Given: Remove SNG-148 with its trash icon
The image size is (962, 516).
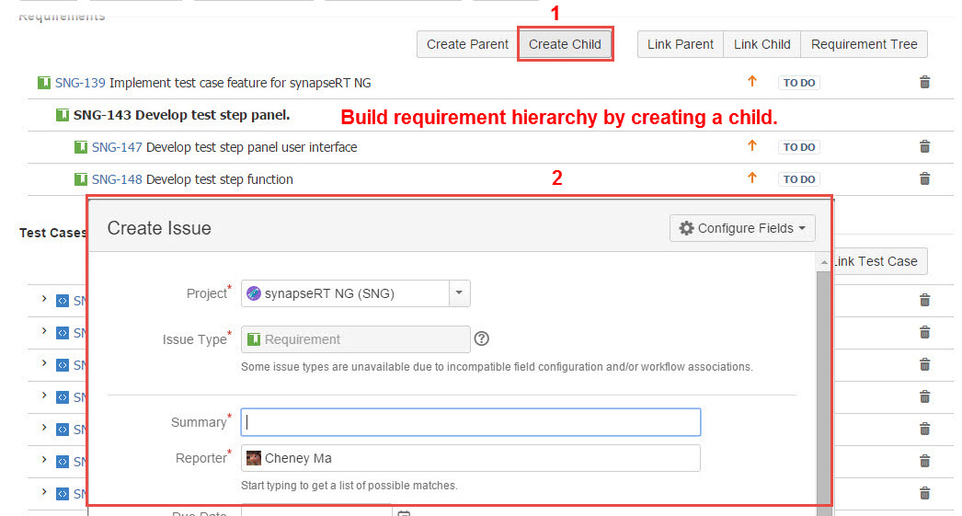Looking at the screenshot, I should click(x=925, y=179).
